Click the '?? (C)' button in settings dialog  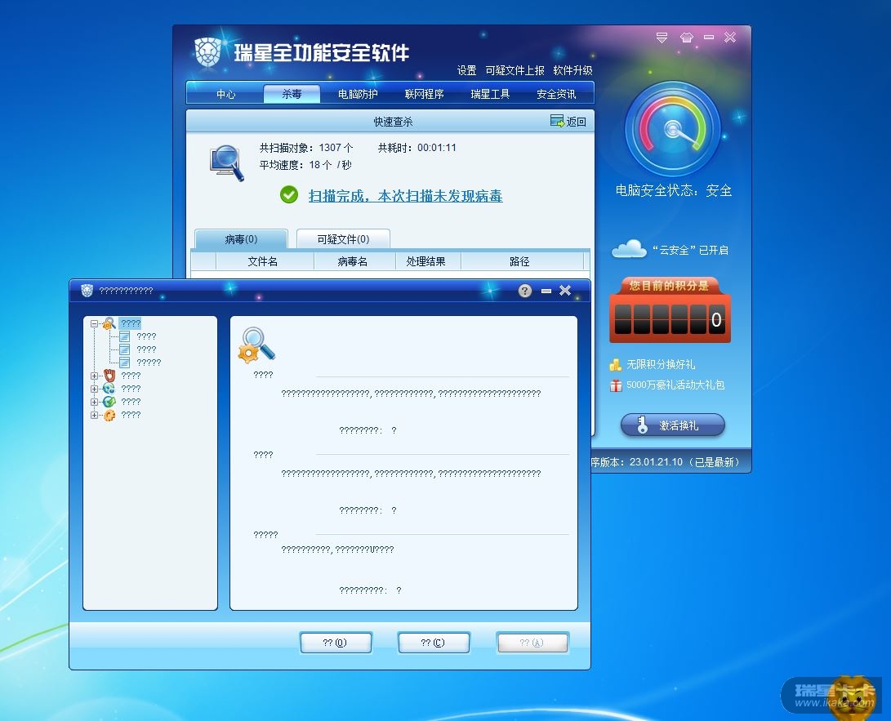point(434,643)
